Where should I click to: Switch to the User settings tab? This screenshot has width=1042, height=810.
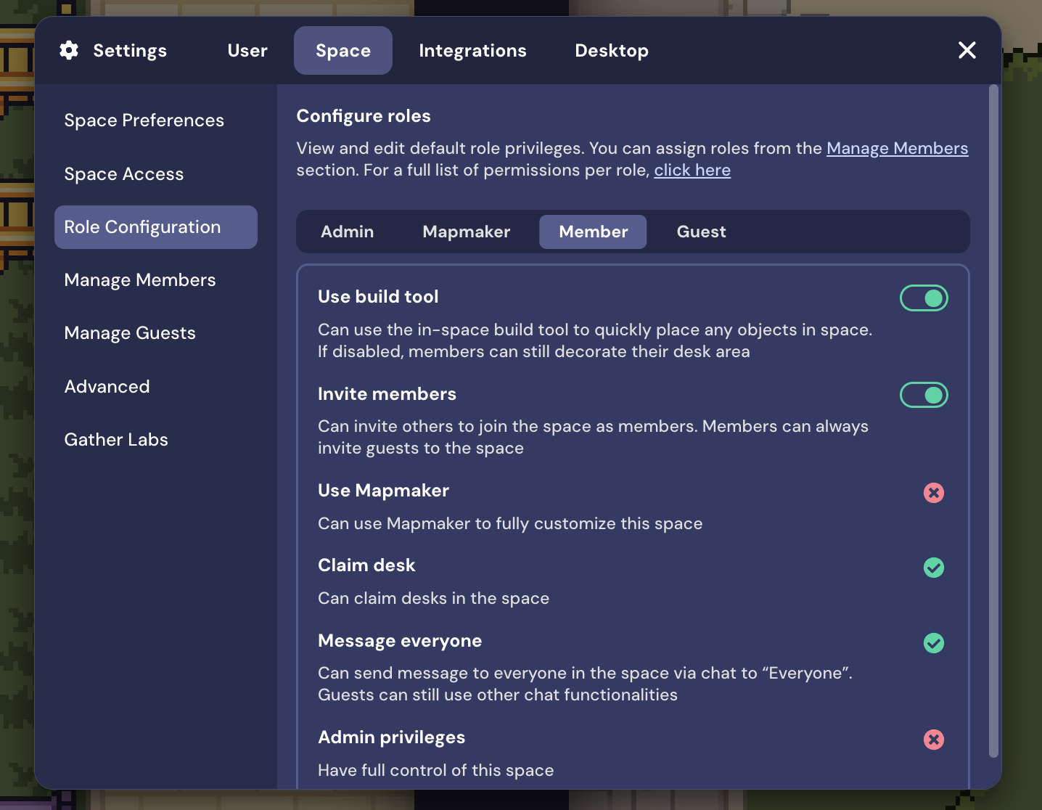pyautogui.click(x=247, y=51)
